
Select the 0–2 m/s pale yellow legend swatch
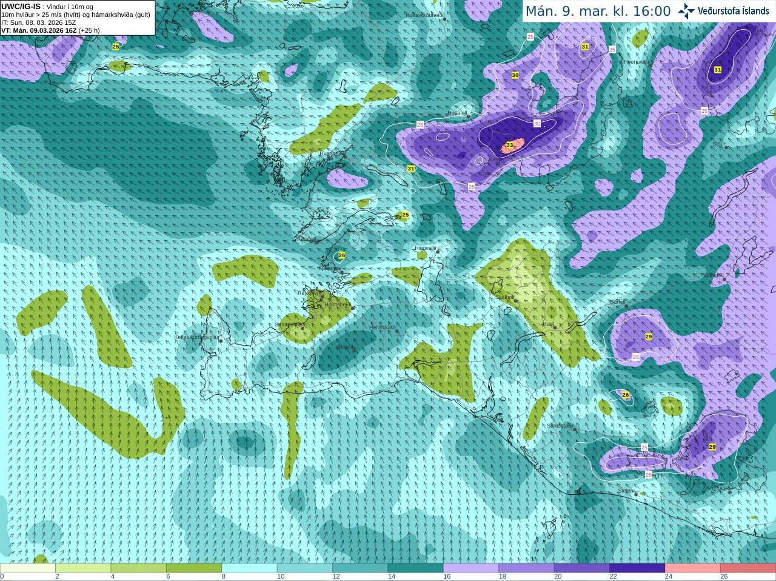[x=28, y=568]
